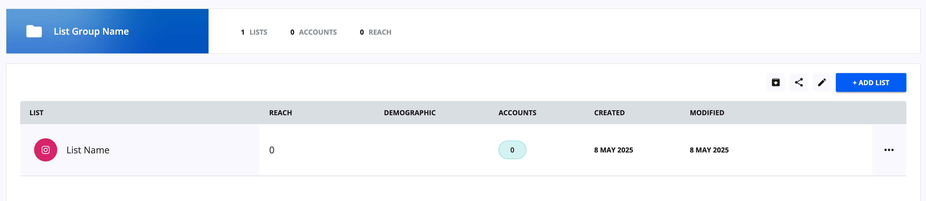The image size is (926, 201).
Task: Select the 1 LISTS summary stat
Action: pyautogui.click(x=254, y=32)
